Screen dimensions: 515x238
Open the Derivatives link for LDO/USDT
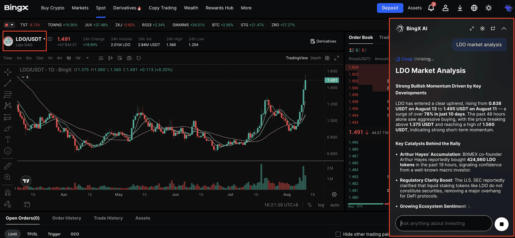tap(323, 41)
